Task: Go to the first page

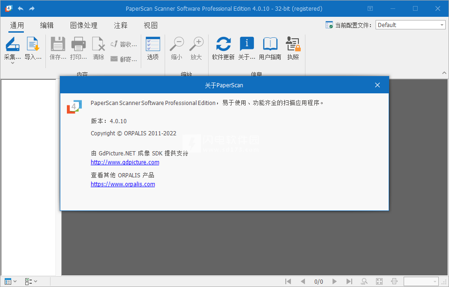Action: pyautogui.click(x=288, y=281)
